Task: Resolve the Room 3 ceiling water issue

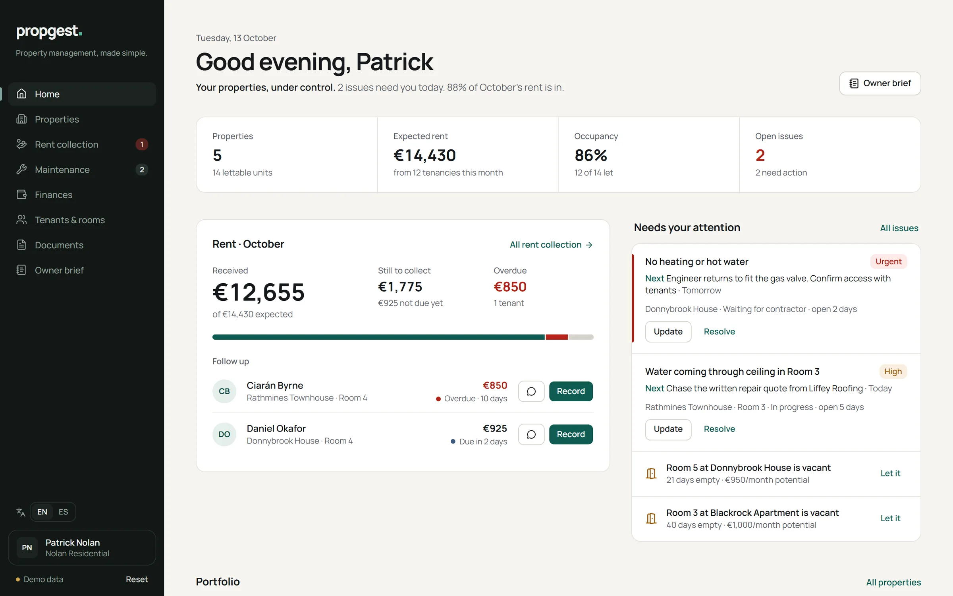Action: tap(719, 429)
